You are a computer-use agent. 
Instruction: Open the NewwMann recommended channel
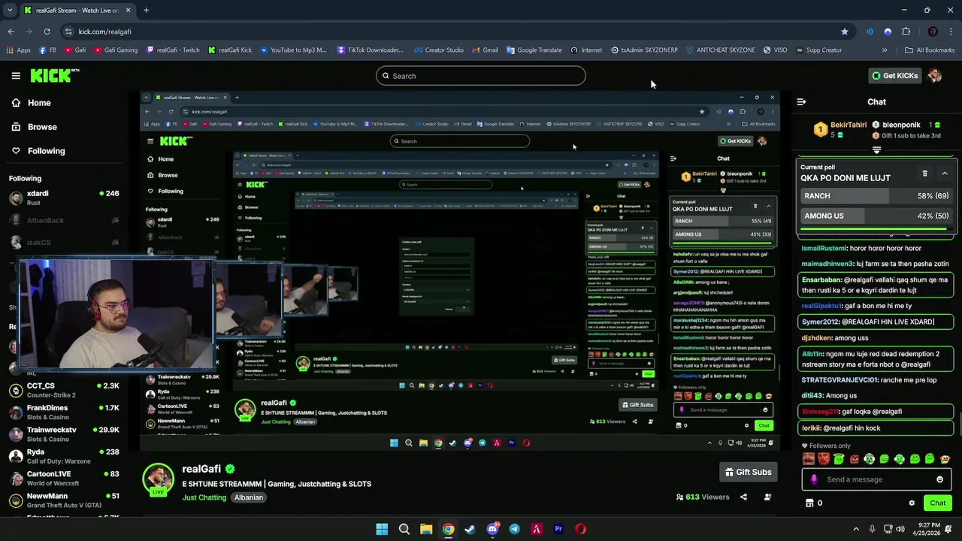(x=64, y=500)
